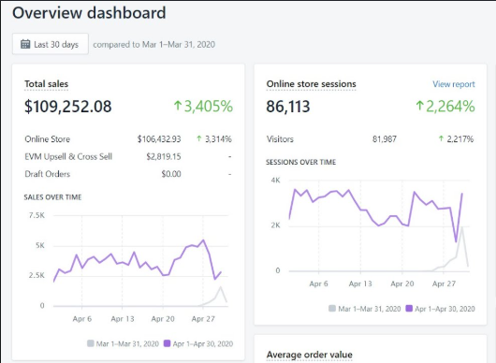
Task: Click the Online Store sales row label
Action: coord(48,139)
